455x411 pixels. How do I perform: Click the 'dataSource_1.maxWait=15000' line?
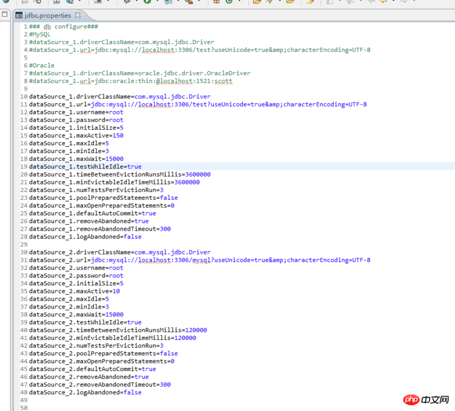click(x=76, y=159)
